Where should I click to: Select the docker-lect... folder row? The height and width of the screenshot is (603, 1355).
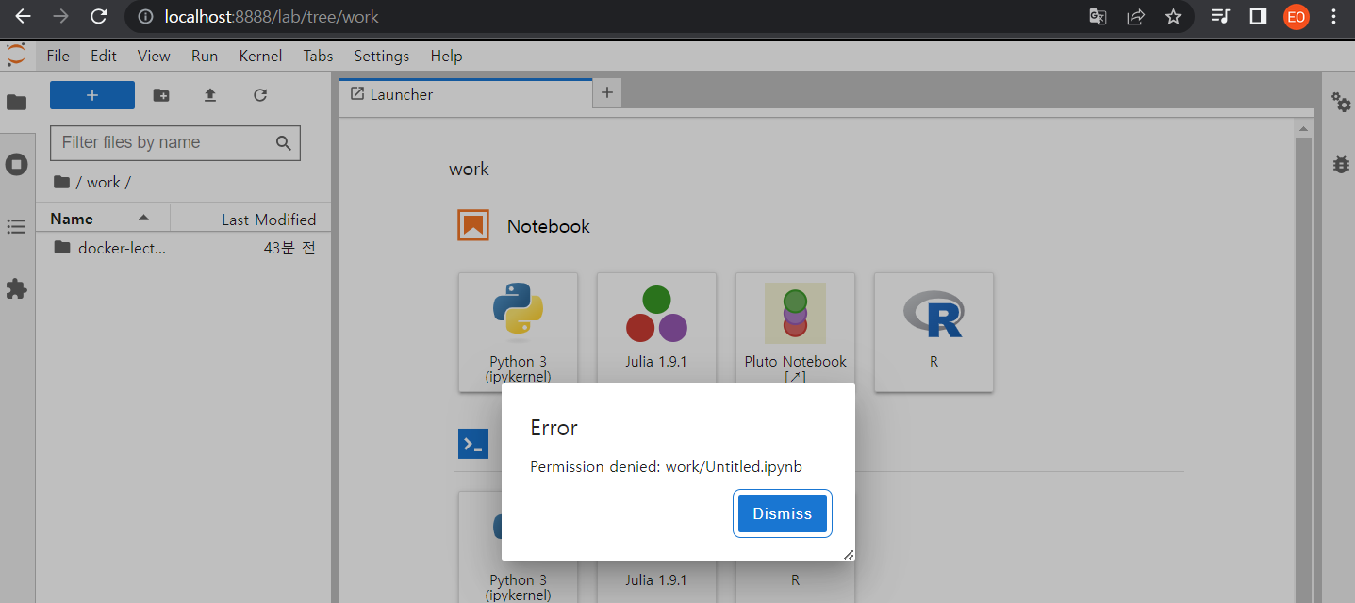pos(183,248)
